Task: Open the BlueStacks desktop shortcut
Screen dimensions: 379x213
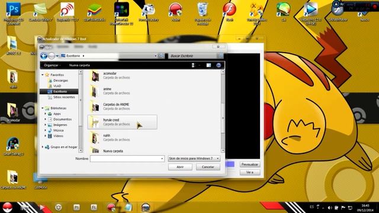Action: click(94, 12)
